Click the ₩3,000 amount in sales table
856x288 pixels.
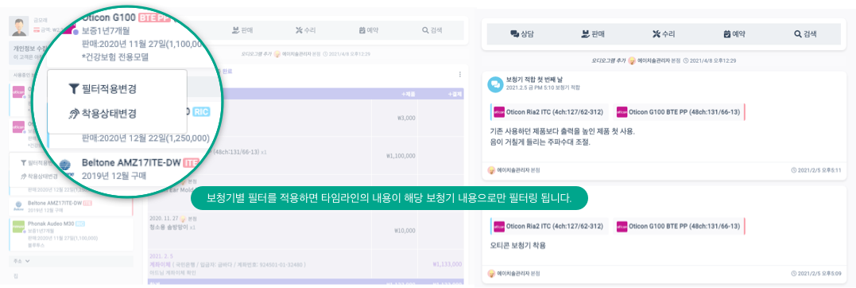point(406,118)
